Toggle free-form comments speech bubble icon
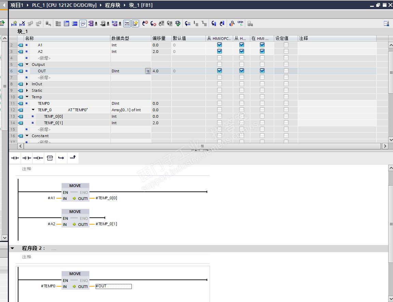This screenshot has width=393, height=302. pos(83,24)
